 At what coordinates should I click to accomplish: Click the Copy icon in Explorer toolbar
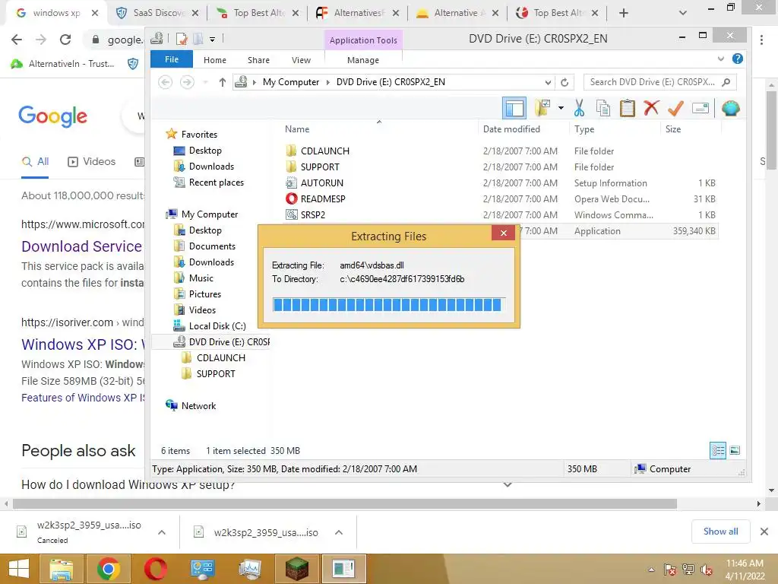click(602, 108)
